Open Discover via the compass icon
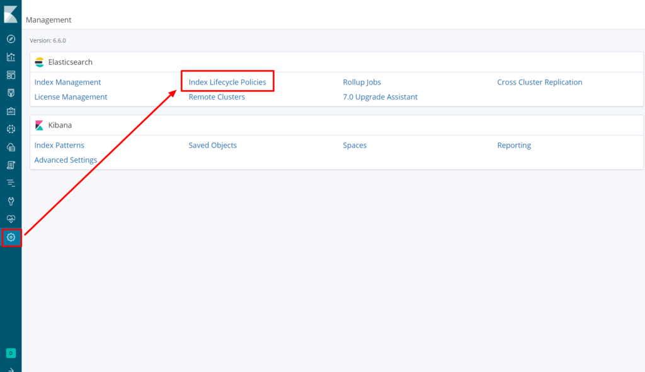 [11, 38]
